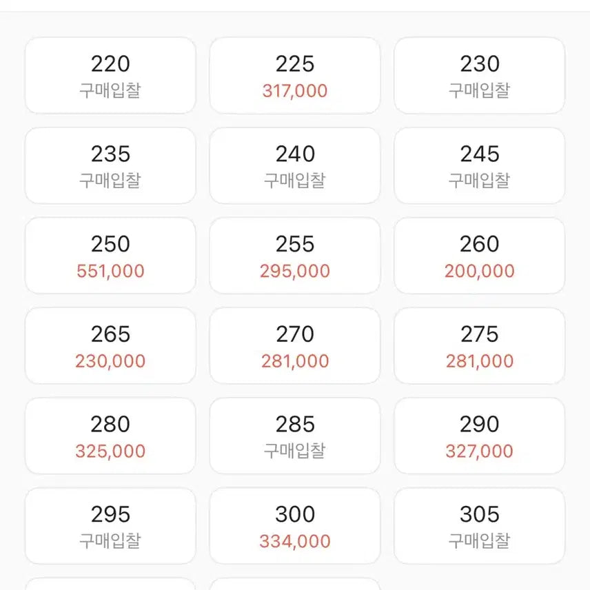
Task: Select the size 240 card
Action: pos(295,165)
